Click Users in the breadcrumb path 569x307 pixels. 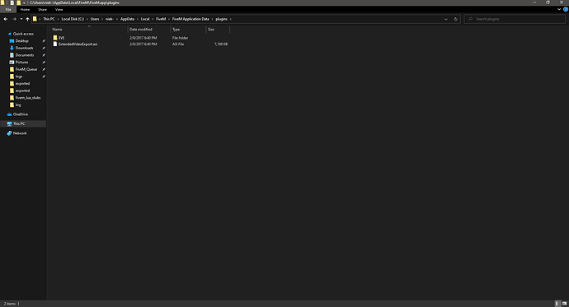(x=95, y=19)
